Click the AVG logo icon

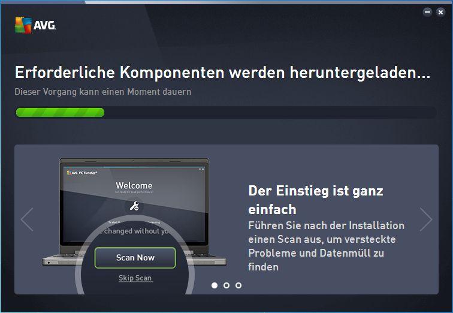pos(23,25)
